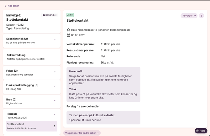Expand the Brev (0) section
The width and height of the screenshot is (210, 136).
pyautogui.click(x=55, y=101)
